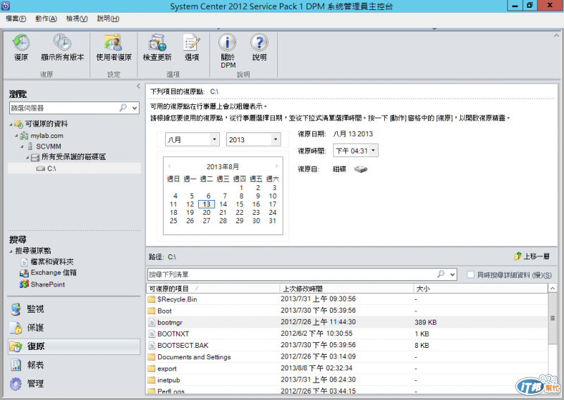Viewport: 564px width, 400px height.
Task: Open the 報表 reporting workspace
Action: (74, 365)
